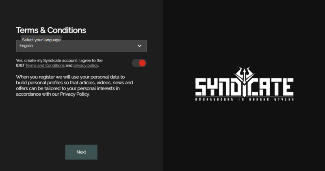Viewport: 325px width, 171px height.
Task: Click the Syndicate logo image
Action: click(245, 84)
